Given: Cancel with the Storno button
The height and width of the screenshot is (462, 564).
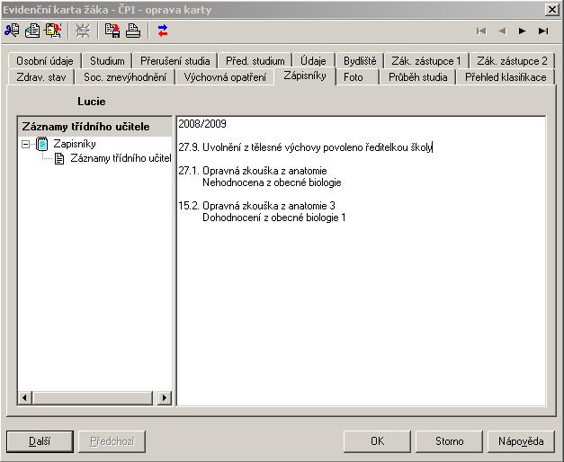Looking at the screenshot, I should point(449,441).
